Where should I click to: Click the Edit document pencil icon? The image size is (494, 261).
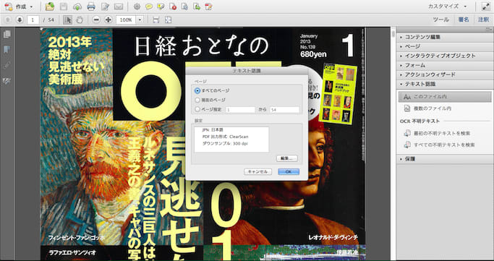tap(105, 7)
